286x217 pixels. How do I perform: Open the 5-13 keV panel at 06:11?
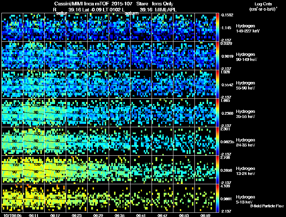coord(34,198)
